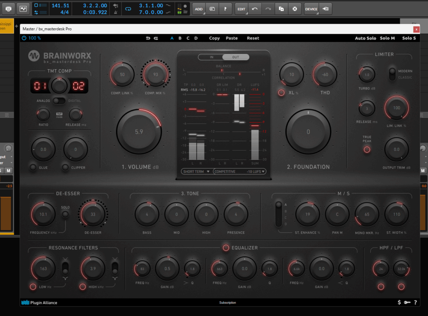Image resolution: width=428 pixels, height=316 pixels.
Task: Click the plugin redo arrow icon
Action: point(156,38)
